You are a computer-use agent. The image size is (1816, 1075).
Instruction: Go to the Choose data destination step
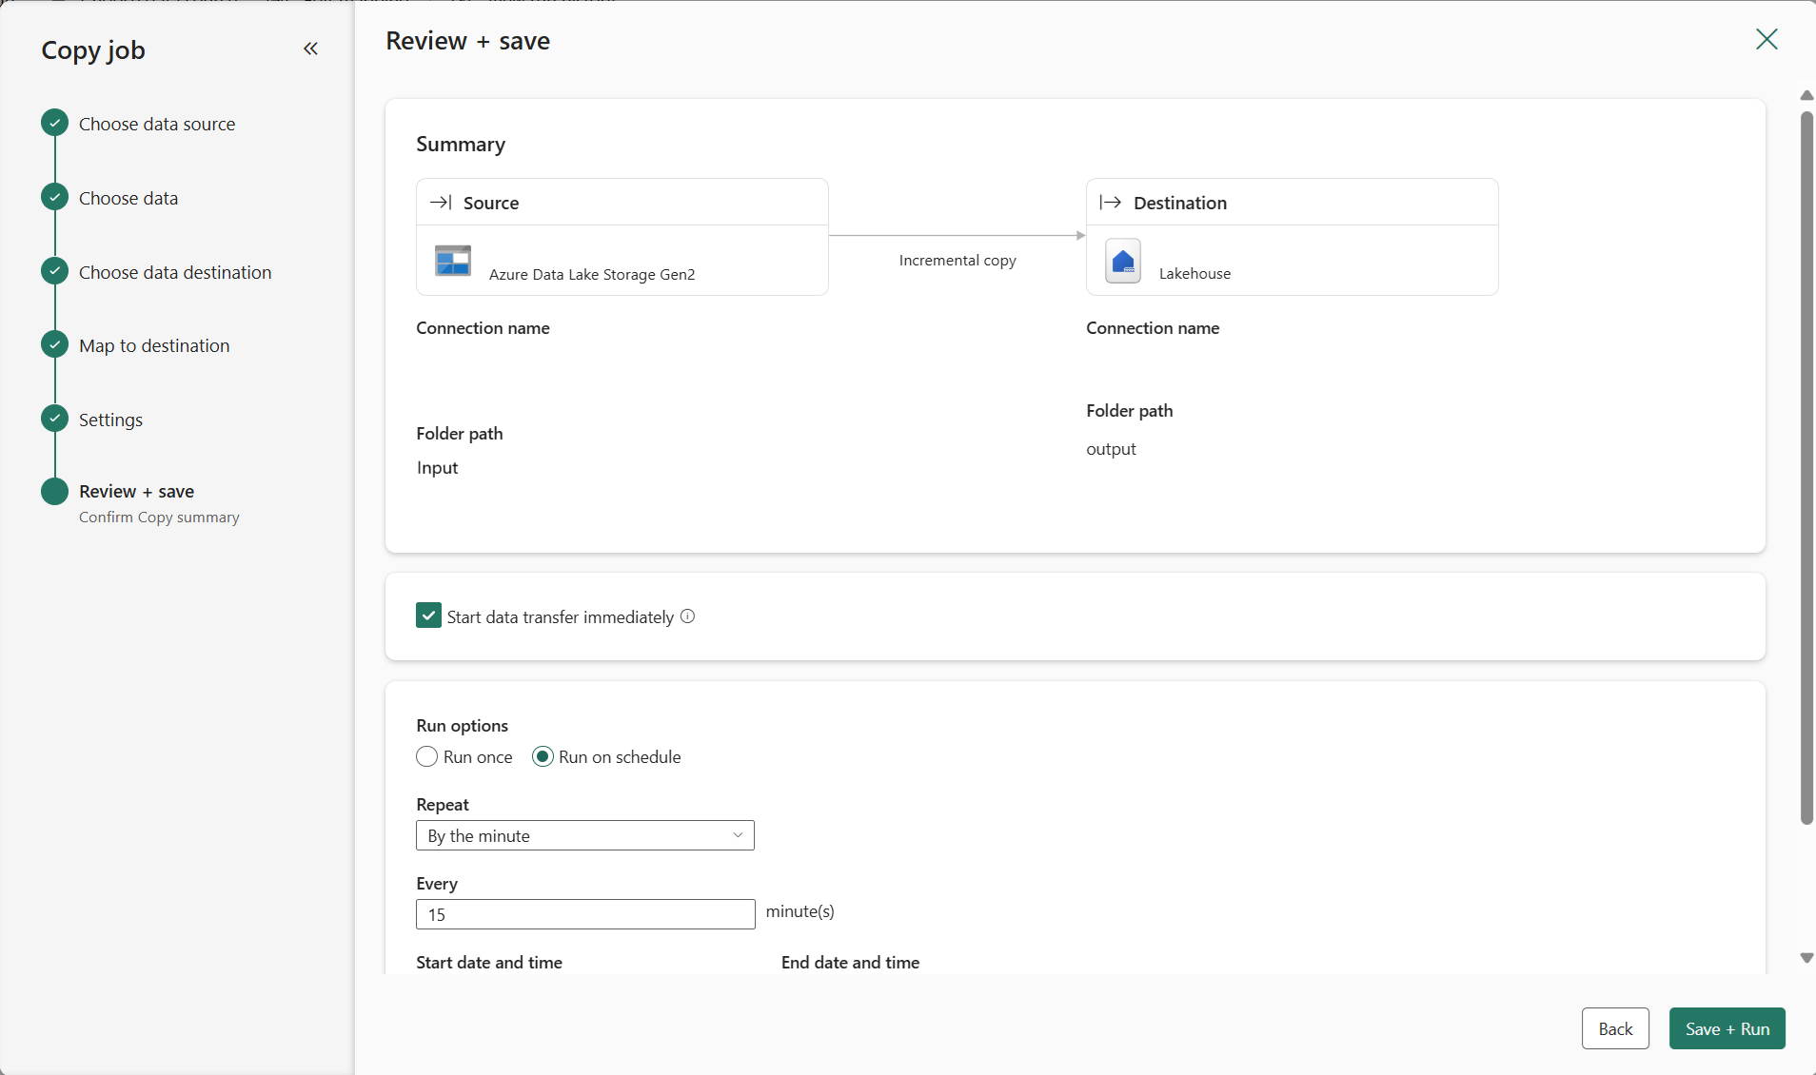click(175, 272)
